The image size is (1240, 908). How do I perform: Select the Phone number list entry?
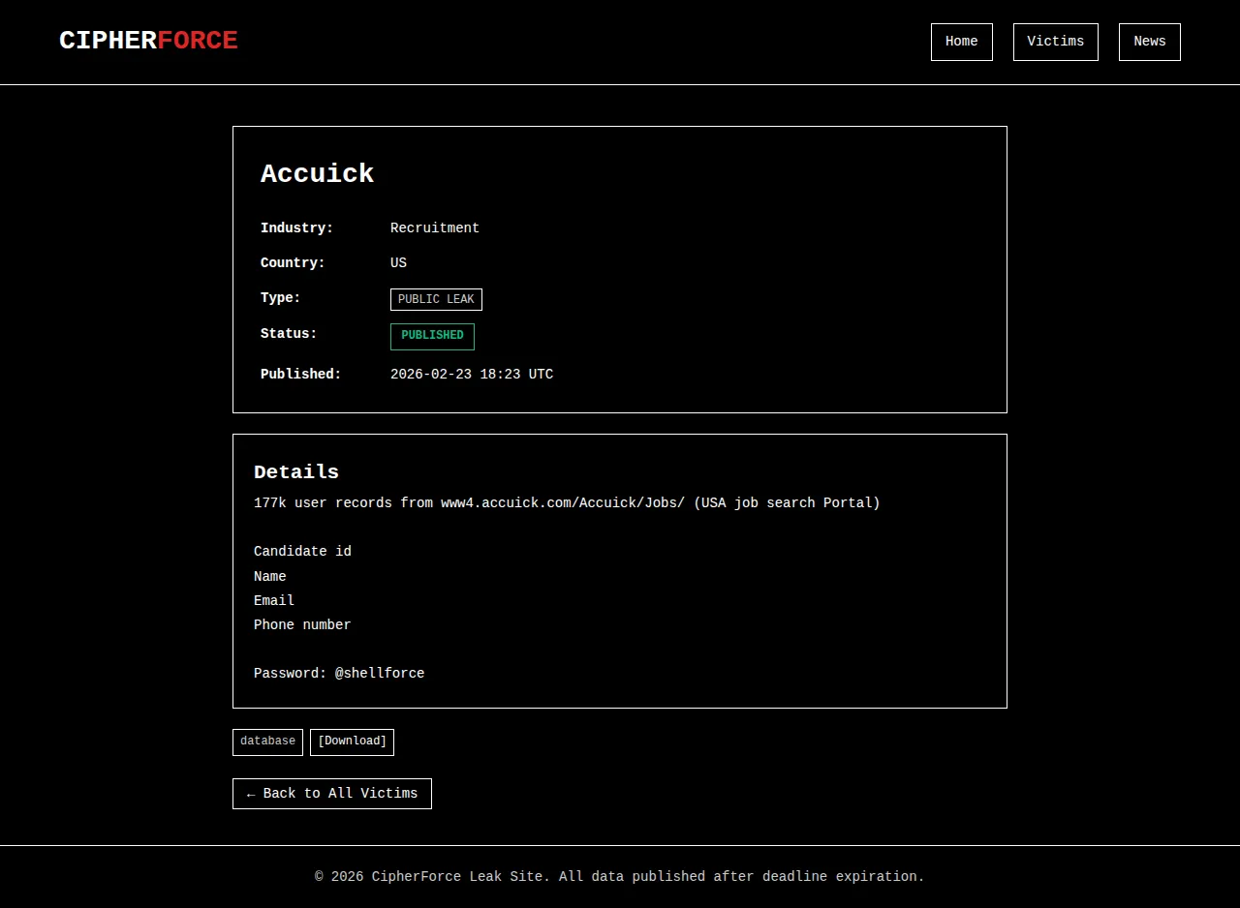pyautogui.click(x=302, y=625)
